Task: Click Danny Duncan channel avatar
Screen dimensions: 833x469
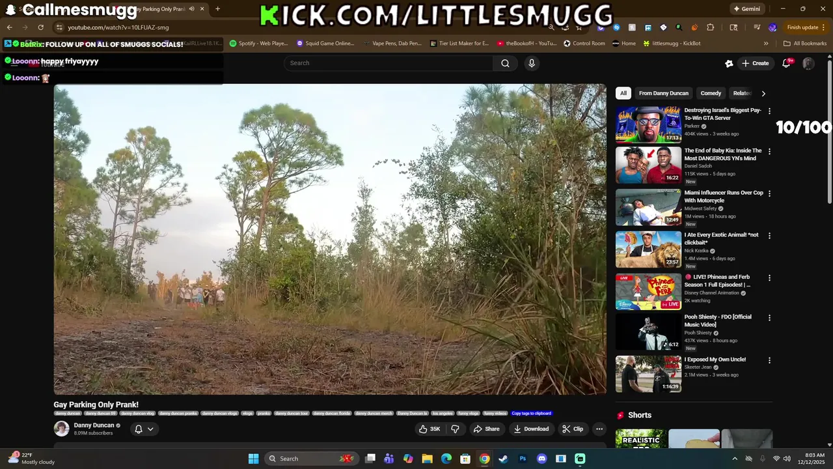Action: 61,429
